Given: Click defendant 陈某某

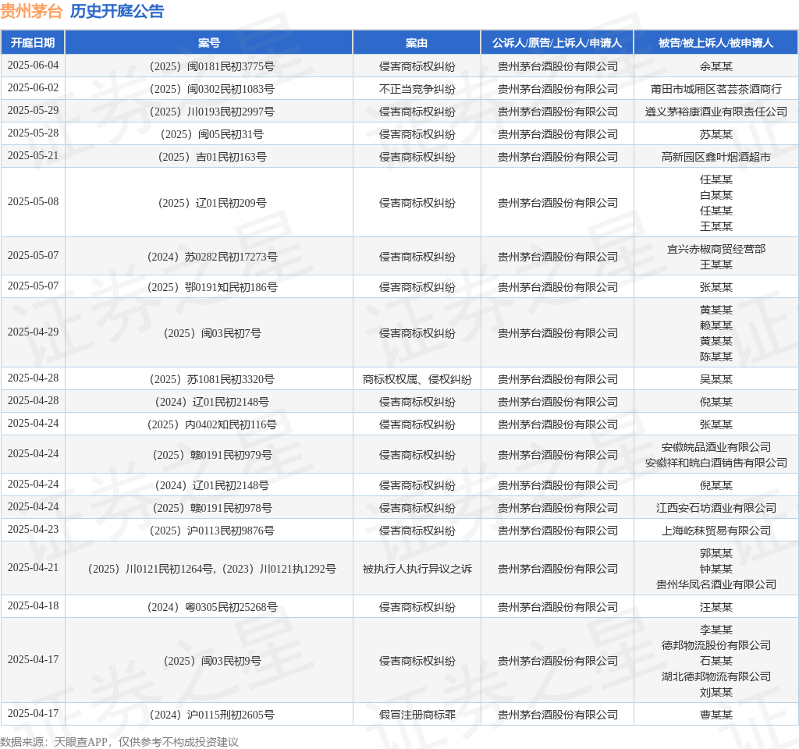Looking at the screenshot, I should click(716, 357).
